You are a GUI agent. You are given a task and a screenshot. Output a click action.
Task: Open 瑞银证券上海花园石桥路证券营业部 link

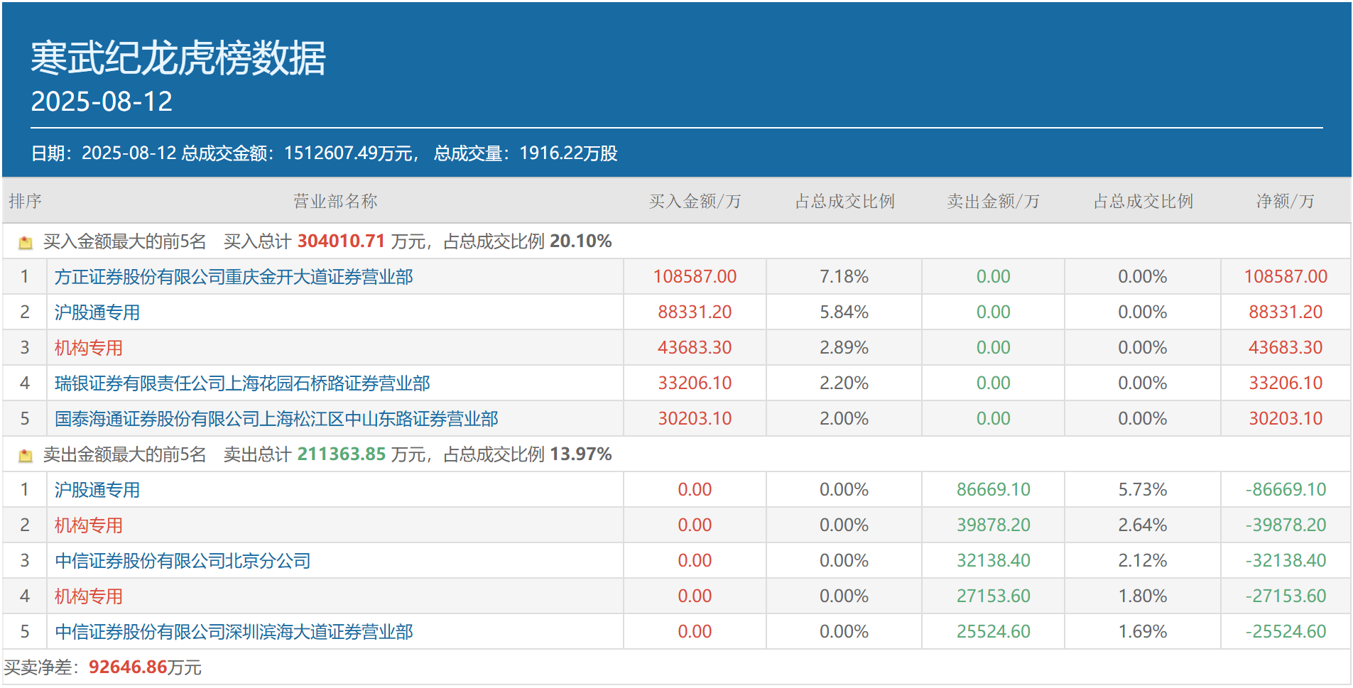[242, 383]
